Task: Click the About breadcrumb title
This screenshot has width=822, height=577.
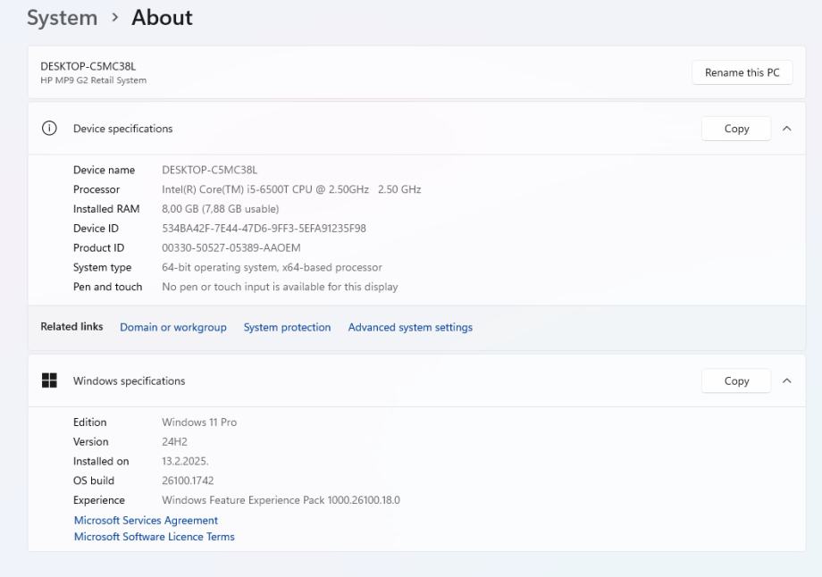Action: click(162, 17)
